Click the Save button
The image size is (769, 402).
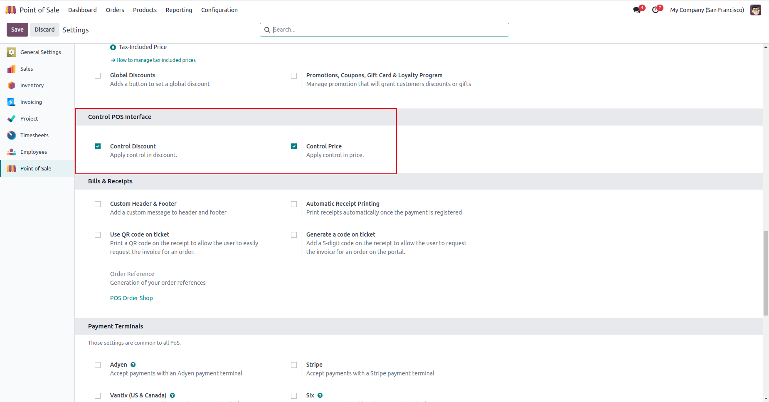click(x=17, y=30)
